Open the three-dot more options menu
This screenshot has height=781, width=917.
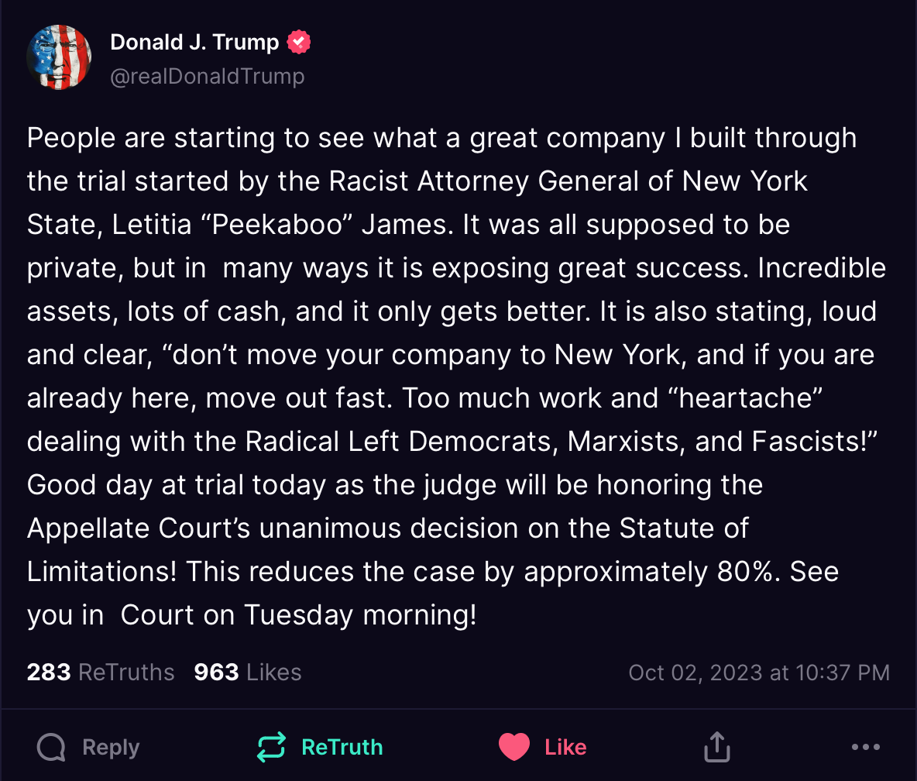[865, 748]
